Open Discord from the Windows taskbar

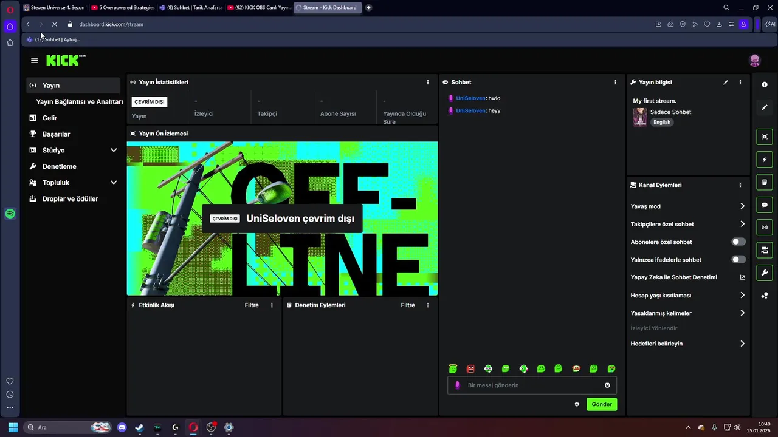tap(122, 427)
